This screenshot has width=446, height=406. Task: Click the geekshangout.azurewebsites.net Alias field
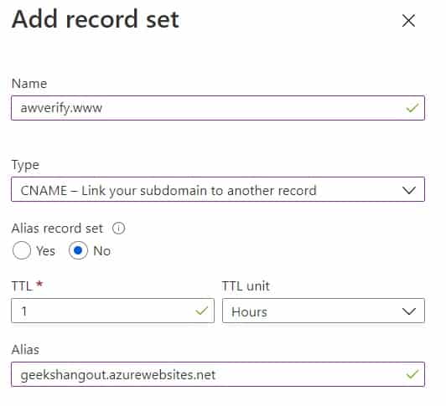[x=218, y=374]
